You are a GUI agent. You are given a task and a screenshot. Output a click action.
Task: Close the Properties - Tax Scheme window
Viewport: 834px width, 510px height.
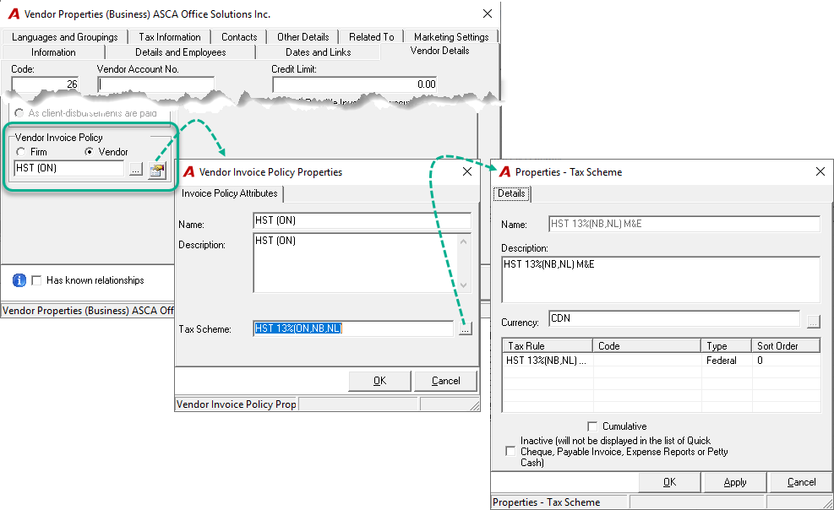pos(820,171)
